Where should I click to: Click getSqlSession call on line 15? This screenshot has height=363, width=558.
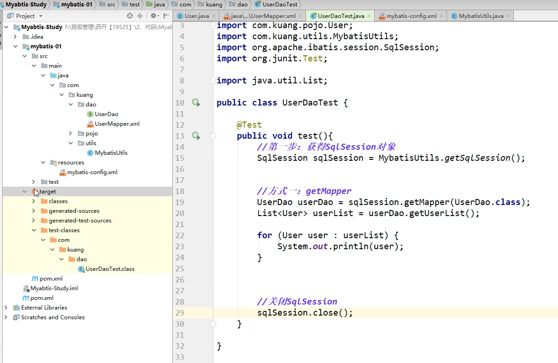click(x=477, y=158)
